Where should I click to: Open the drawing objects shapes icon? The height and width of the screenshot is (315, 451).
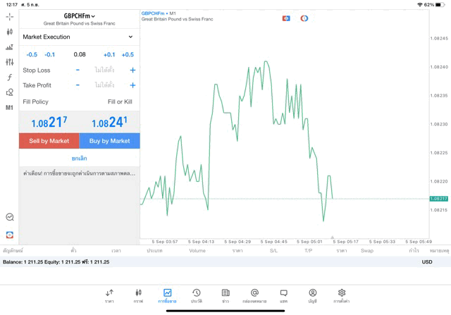coord(10,92)
